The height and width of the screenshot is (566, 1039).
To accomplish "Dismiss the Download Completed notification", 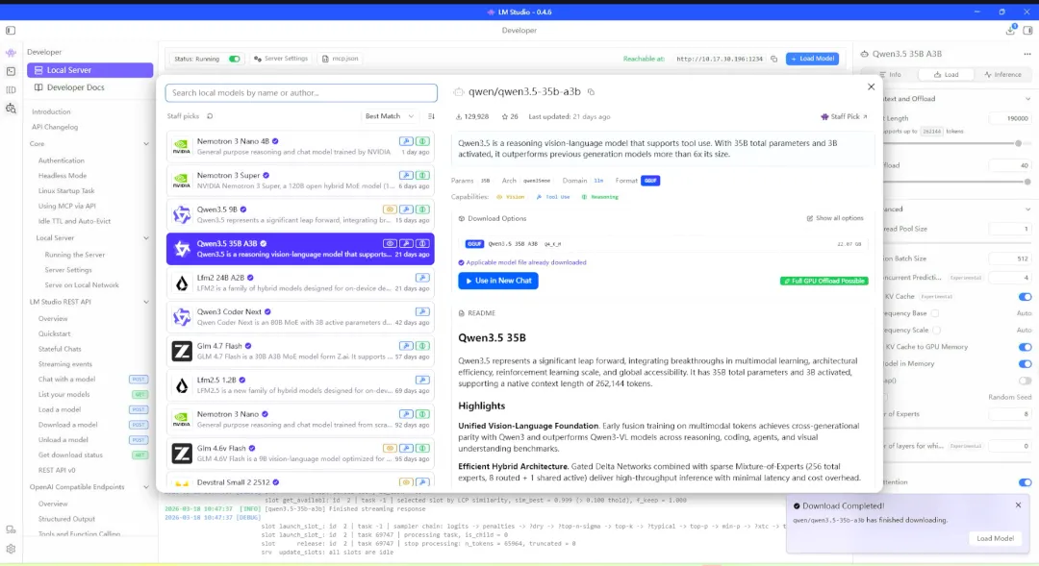I will point(1018,505).
